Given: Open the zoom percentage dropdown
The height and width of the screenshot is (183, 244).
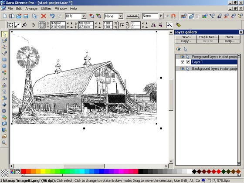Looking at the screenshot, I should point(84,16).
